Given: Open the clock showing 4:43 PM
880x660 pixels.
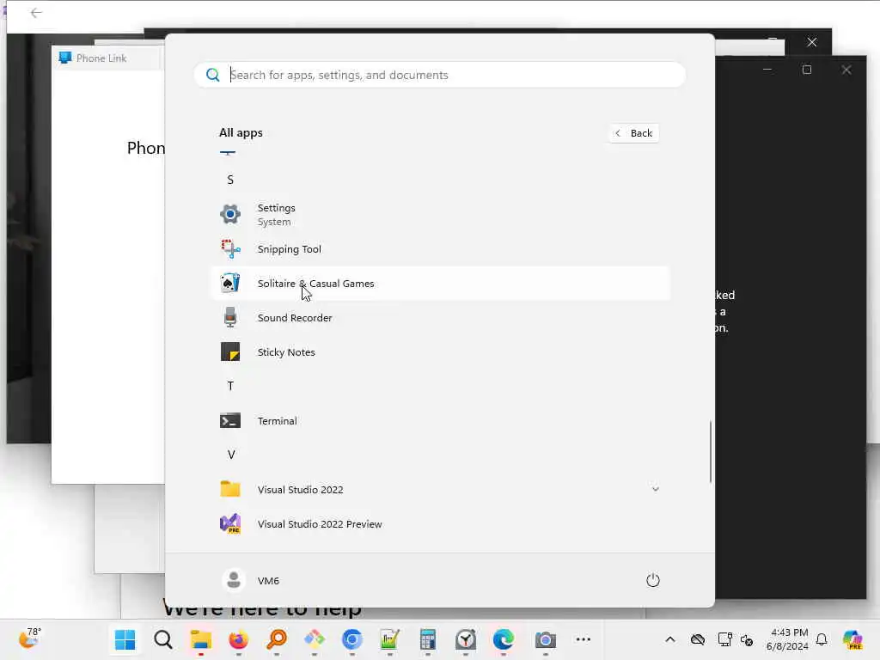Looking at the screenshot, I should [787, 639].
